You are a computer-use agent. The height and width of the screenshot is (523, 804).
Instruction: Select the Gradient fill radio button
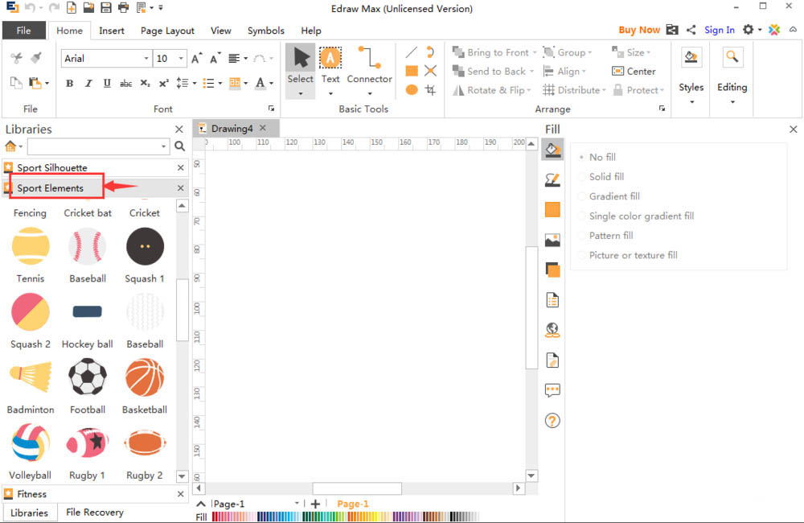582,196
